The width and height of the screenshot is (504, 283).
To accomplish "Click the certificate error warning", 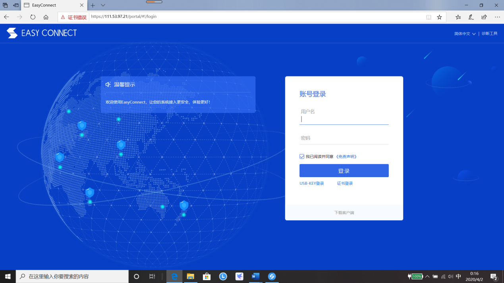I will 73,17.
